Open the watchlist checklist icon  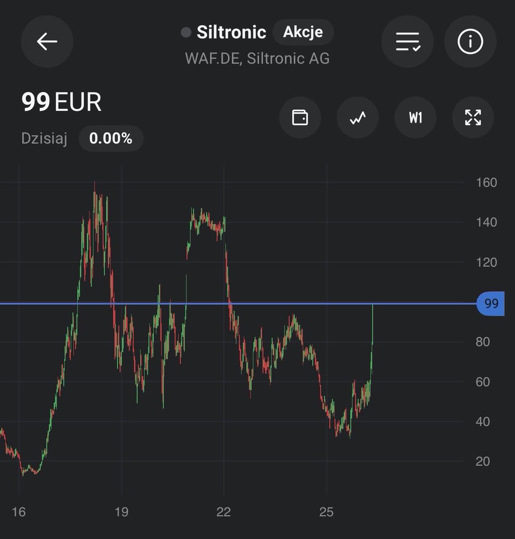coord(408,42)
